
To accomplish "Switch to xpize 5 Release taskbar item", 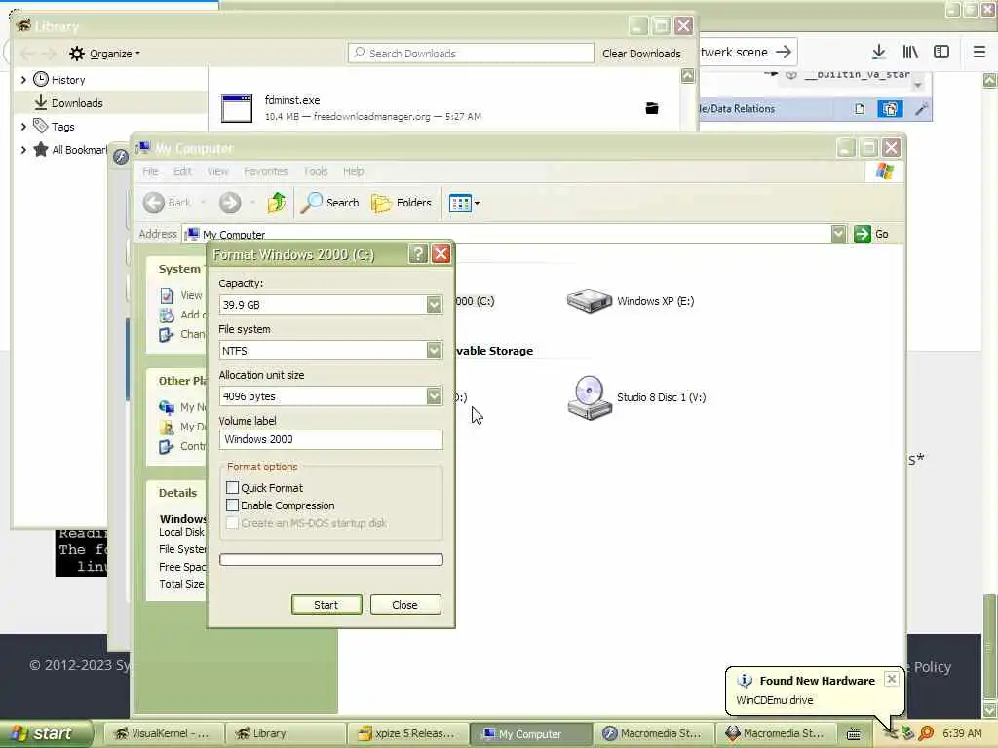I will (408, 734).
